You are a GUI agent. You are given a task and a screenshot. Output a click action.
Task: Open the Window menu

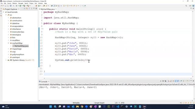tap(41, 3)
